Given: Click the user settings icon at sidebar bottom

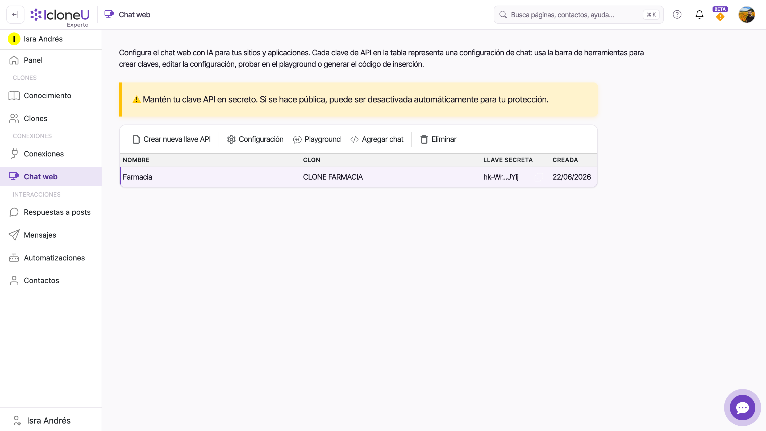Looking at the screenshot, I should (x=17, y=421).
